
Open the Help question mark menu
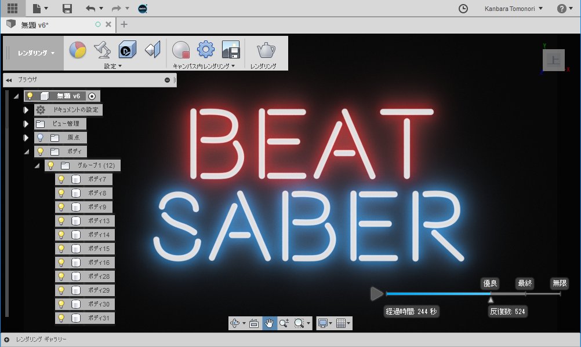point(562,9)
